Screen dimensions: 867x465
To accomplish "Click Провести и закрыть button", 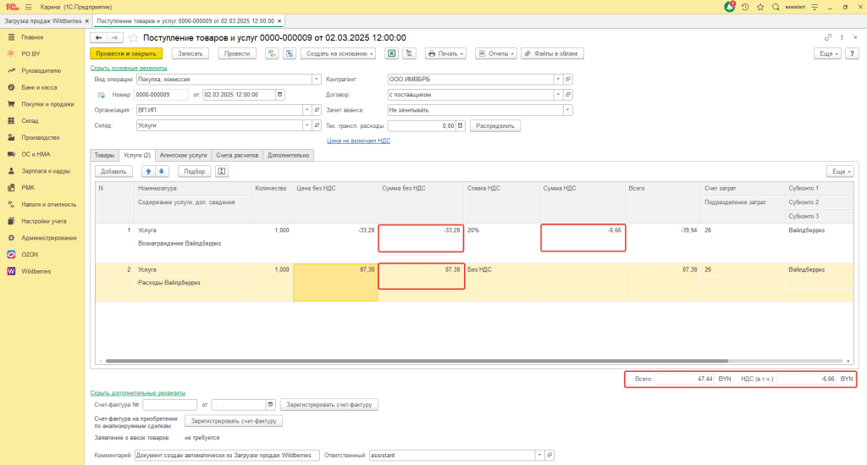I will (x=126, y=53).
